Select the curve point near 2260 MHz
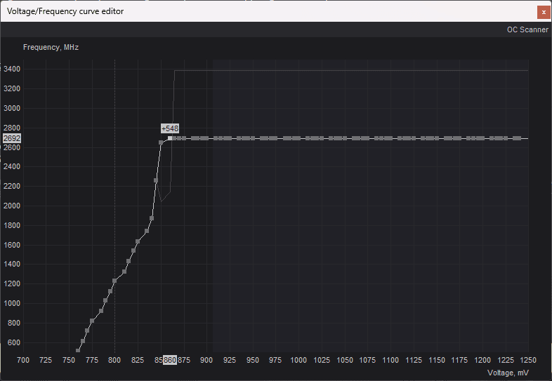Screen dimensions: 552x381 coord(156,180)
